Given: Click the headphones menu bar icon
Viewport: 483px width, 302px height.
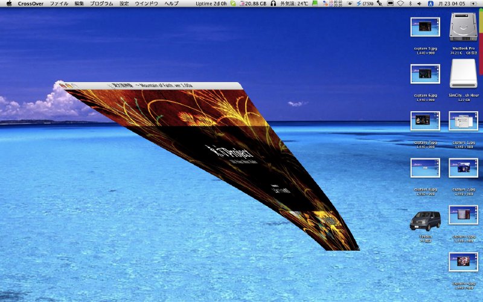Looking at the screenshot, I should coord(273,4).
